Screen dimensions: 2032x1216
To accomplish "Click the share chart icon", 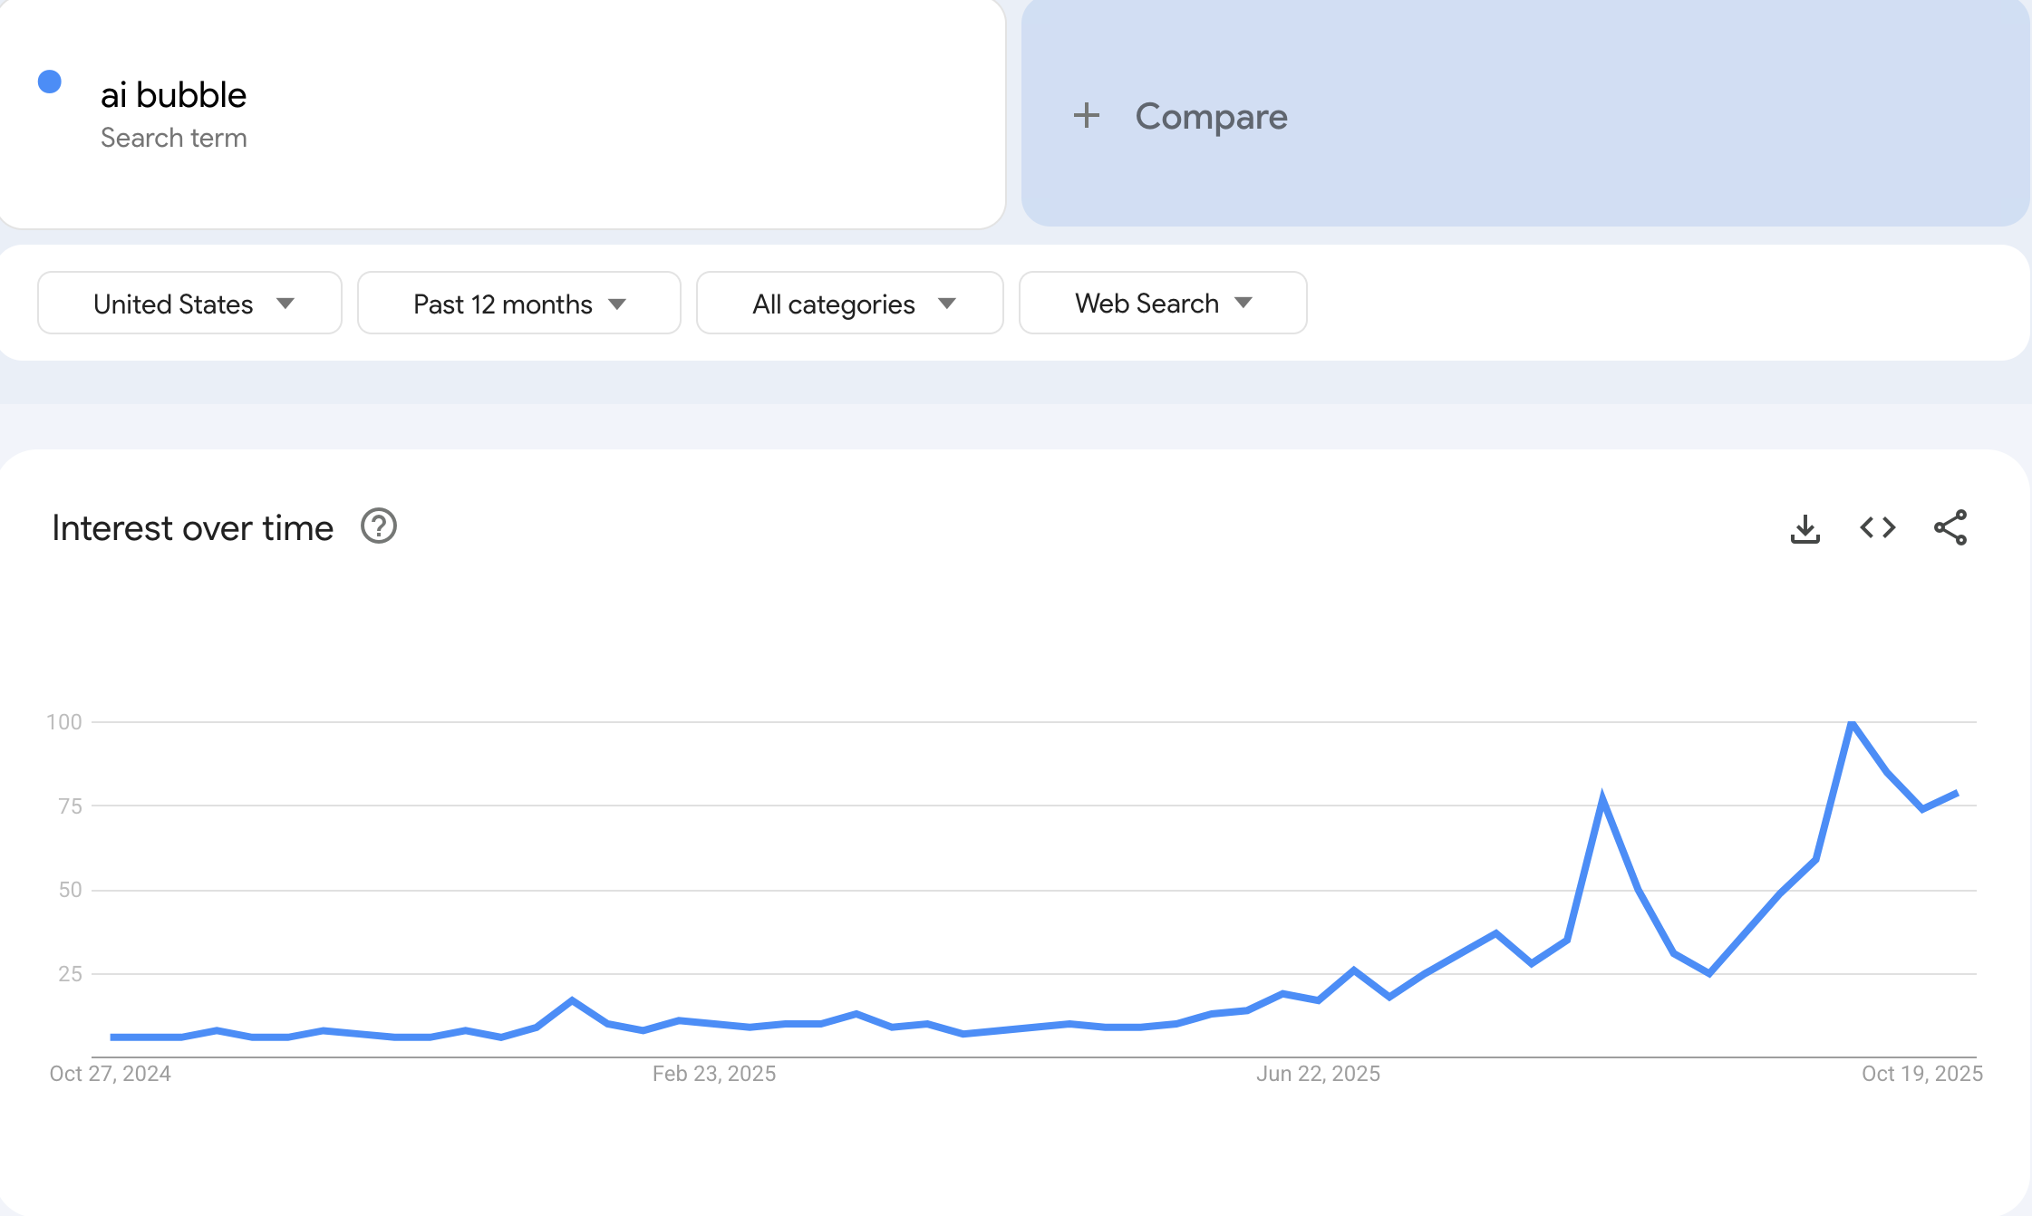I will click(x=1950, y=527).
